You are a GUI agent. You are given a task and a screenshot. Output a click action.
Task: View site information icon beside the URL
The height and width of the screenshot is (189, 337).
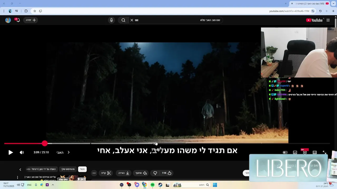click(313, 11)
